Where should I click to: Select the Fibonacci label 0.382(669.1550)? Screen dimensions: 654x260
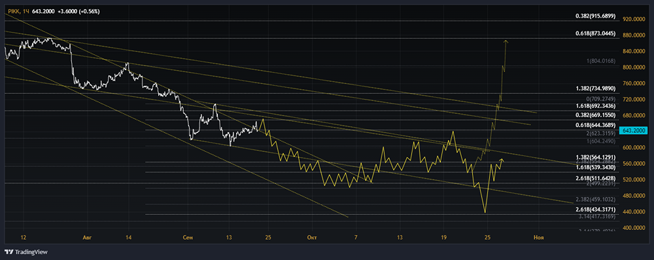(596, 115)
